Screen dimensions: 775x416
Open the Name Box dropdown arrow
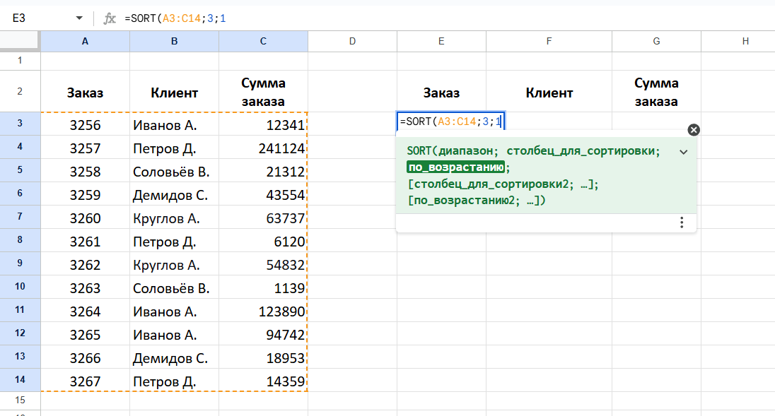click(x=79, y=18)
